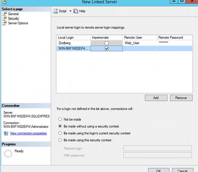Select the 'Not be made' radio option
Viewport: 198px width, 172px height.
(60, 119)
